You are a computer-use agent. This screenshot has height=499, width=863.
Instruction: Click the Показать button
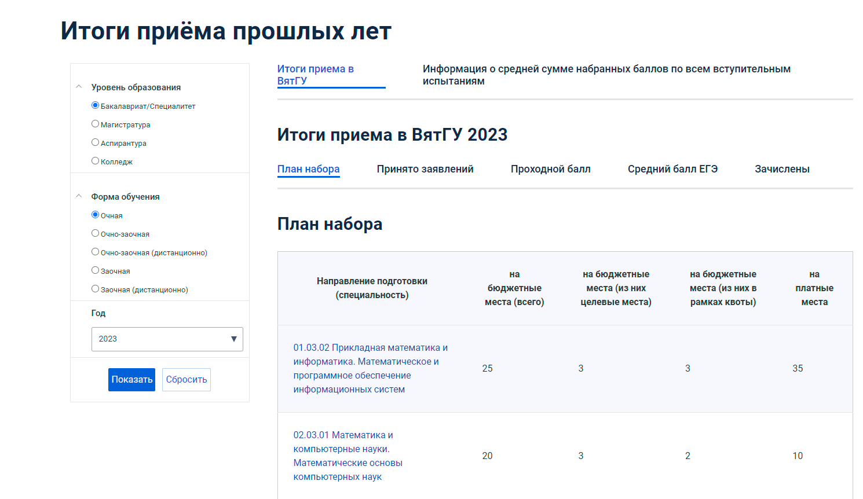point(131,380)
